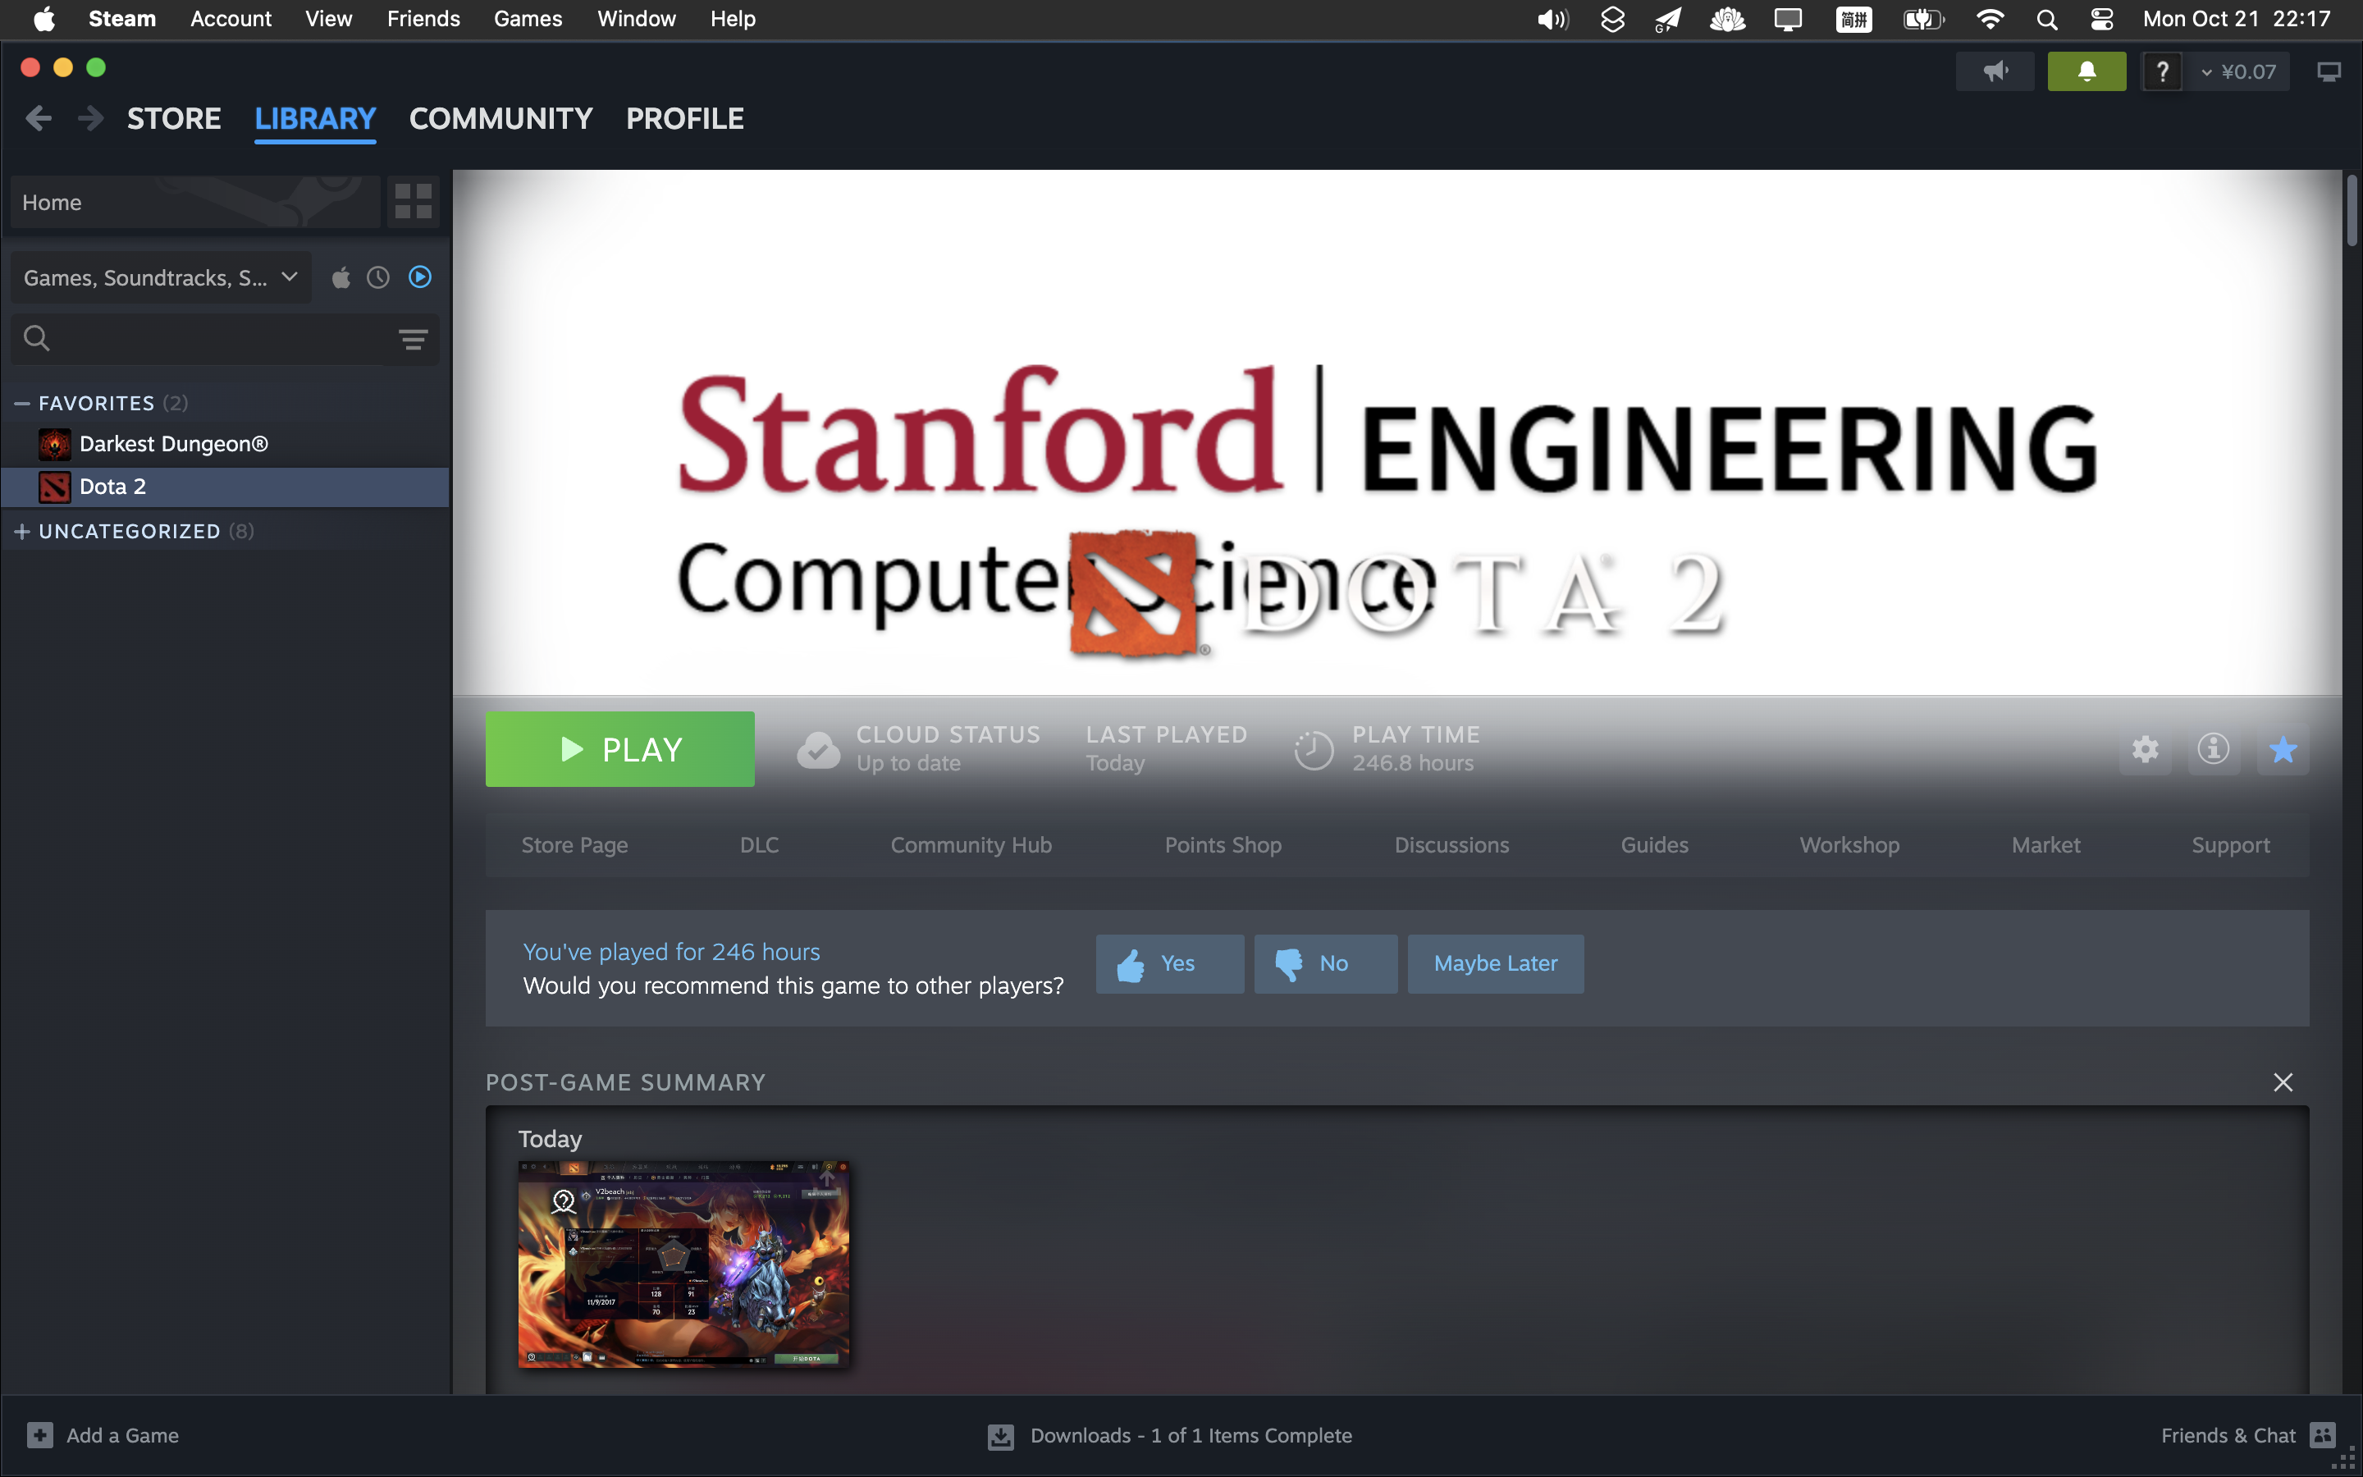Click the star/favorite icon for Dota 2
The height and width of the screenshot is (1477, 2363).
pyautogui.click(x=2283, y=748)
